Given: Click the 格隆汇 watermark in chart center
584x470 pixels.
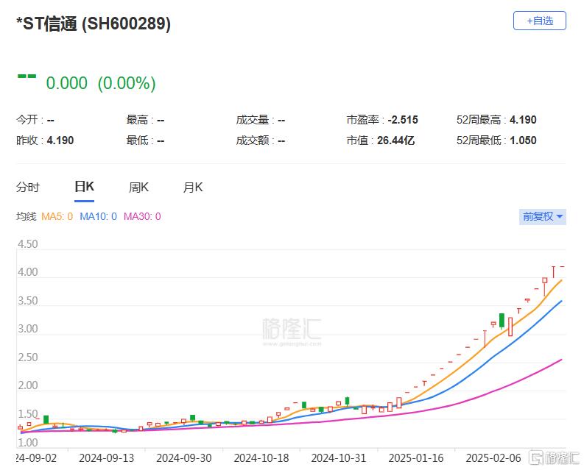Looking at the screenshot, I should click(292, 331).
